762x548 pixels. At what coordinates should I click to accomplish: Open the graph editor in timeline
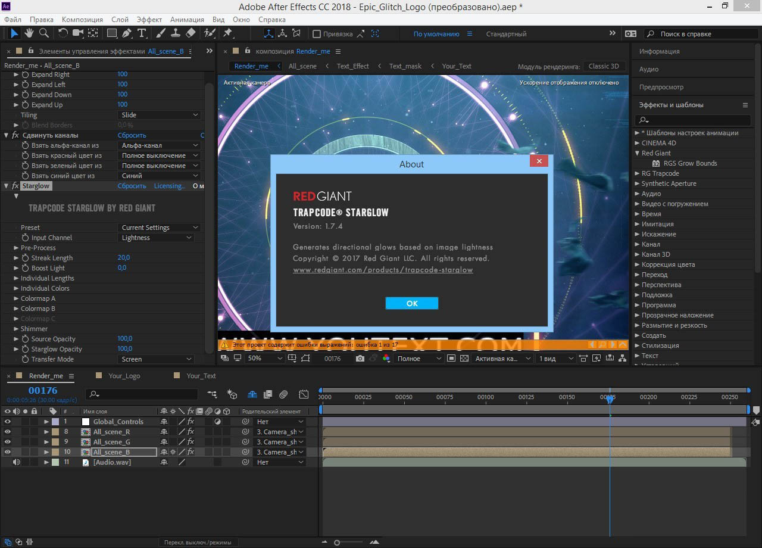coord(304,394)
